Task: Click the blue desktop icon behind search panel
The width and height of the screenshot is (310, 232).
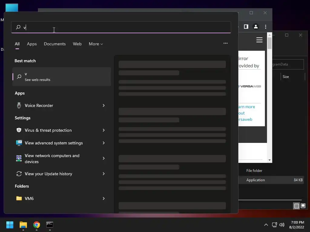Action: coord(12,8)
